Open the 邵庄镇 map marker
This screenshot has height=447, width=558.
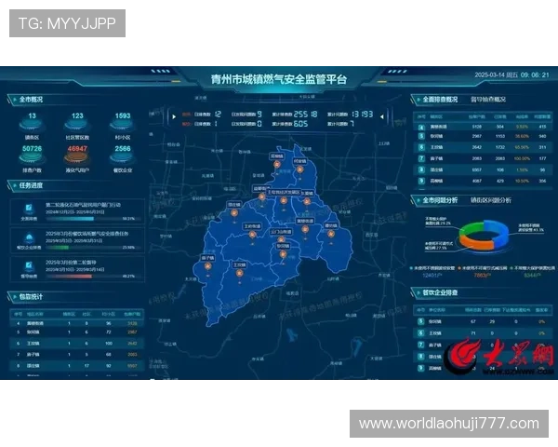(233, 213)
